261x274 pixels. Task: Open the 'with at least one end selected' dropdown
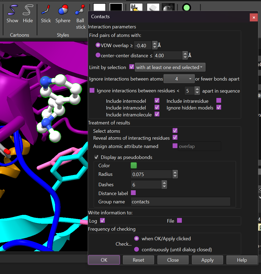(170, 67)
